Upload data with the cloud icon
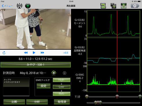This screenshot has height=106, width=142. pyautogui.click(x=54, y=73)
